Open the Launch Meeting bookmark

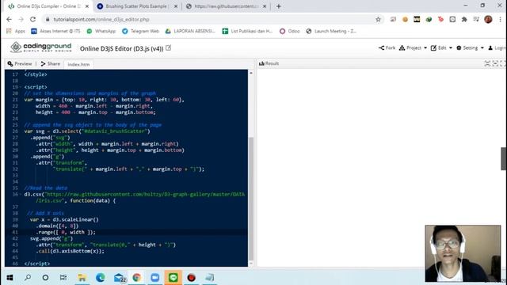pos(331,31)
